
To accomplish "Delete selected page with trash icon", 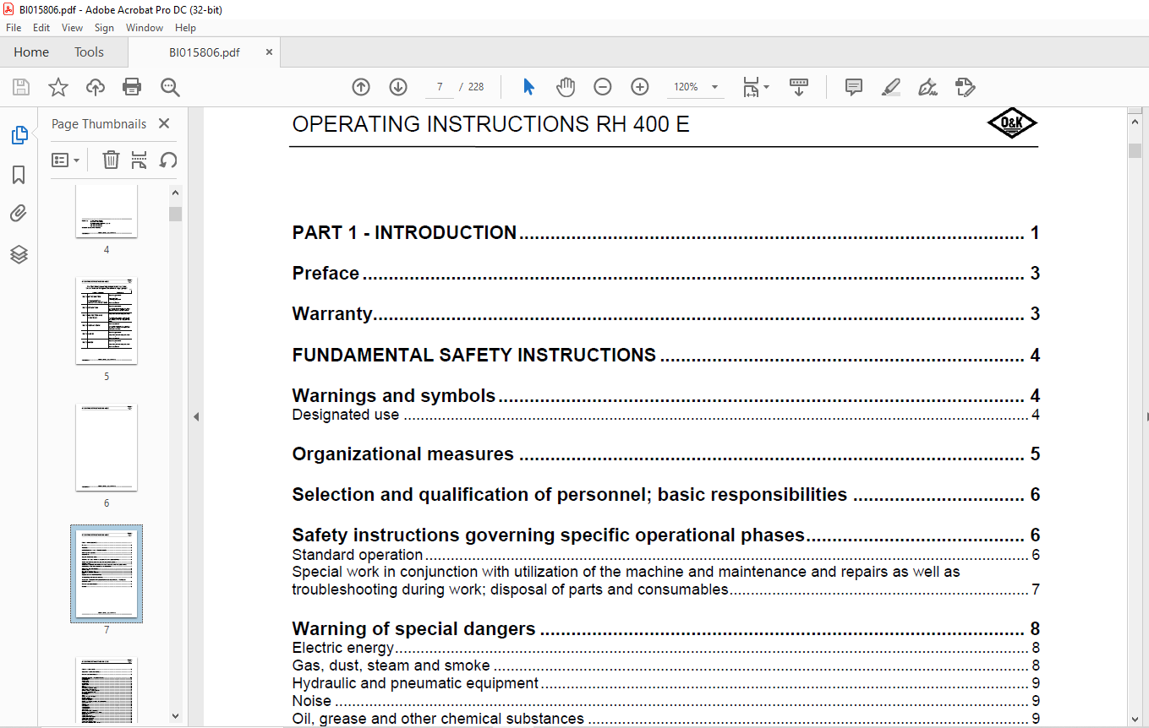I will pyautogui.click(x=111, y=160).
